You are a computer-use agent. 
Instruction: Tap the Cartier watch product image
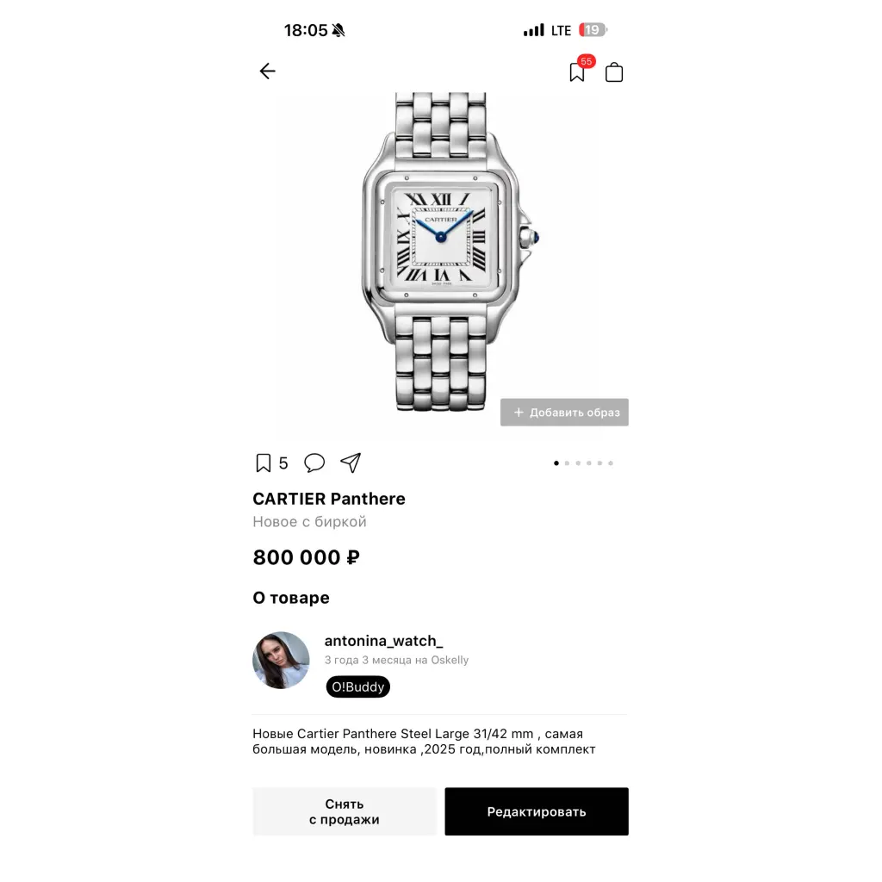pos(440,252)
